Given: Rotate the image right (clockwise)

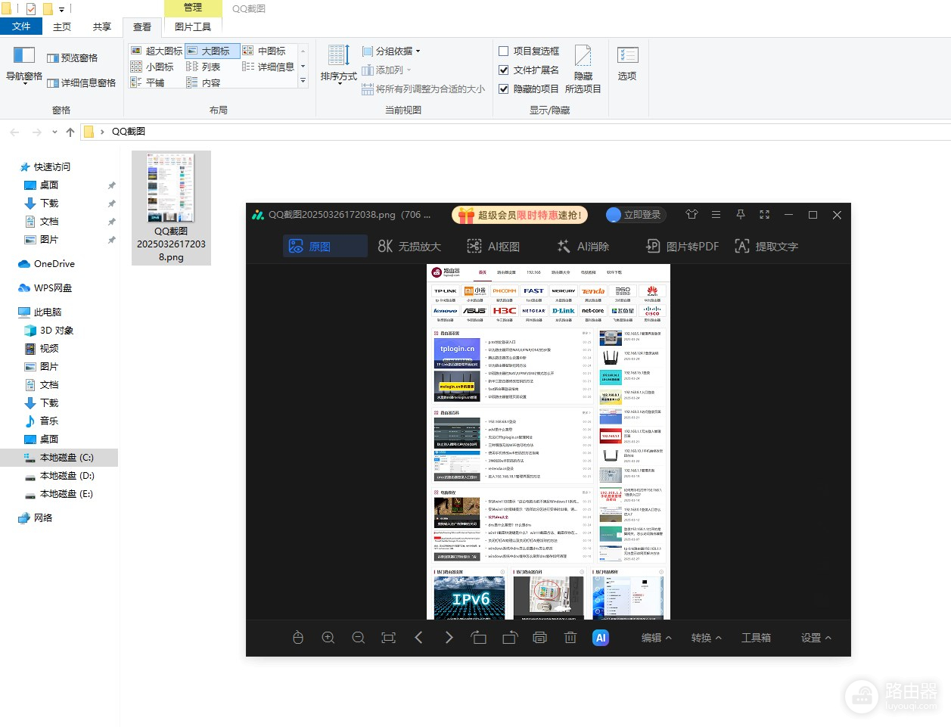Looking at the screenshot, I should coord(510,638).
